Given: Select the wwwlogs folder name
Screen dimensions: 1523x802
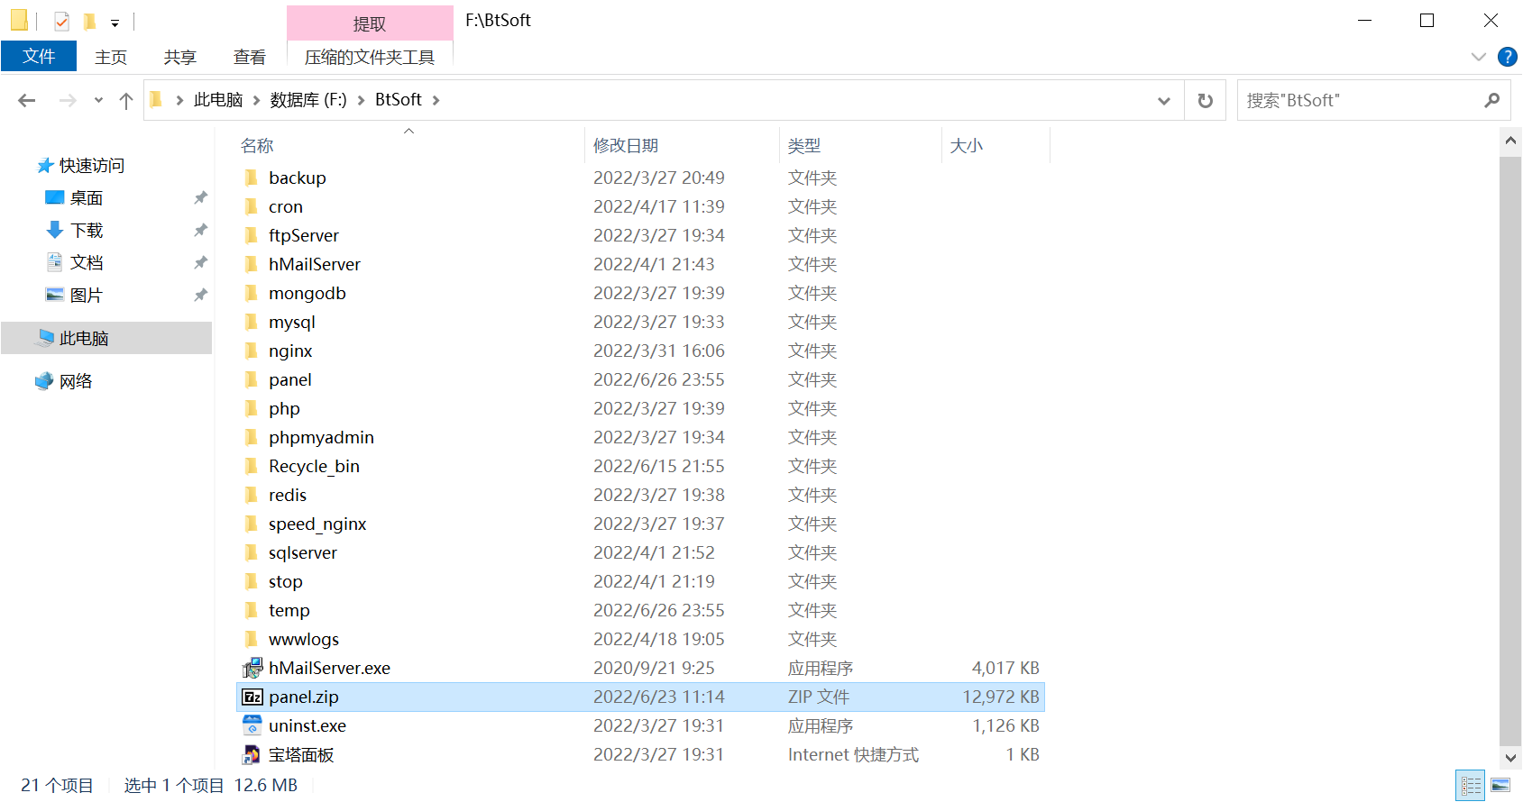Looking at the screenshot, I should pyautogui.click(x=304, y=639).
